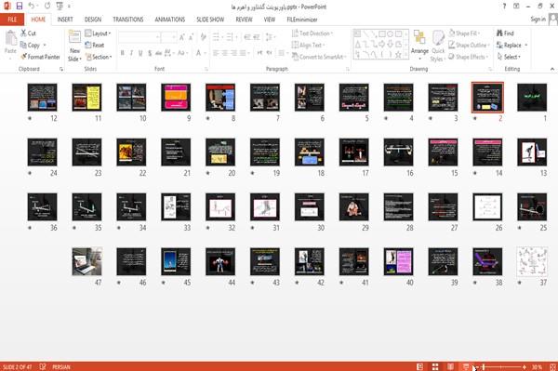
Task: Open the font size combo box
Action: coord(168,36)
